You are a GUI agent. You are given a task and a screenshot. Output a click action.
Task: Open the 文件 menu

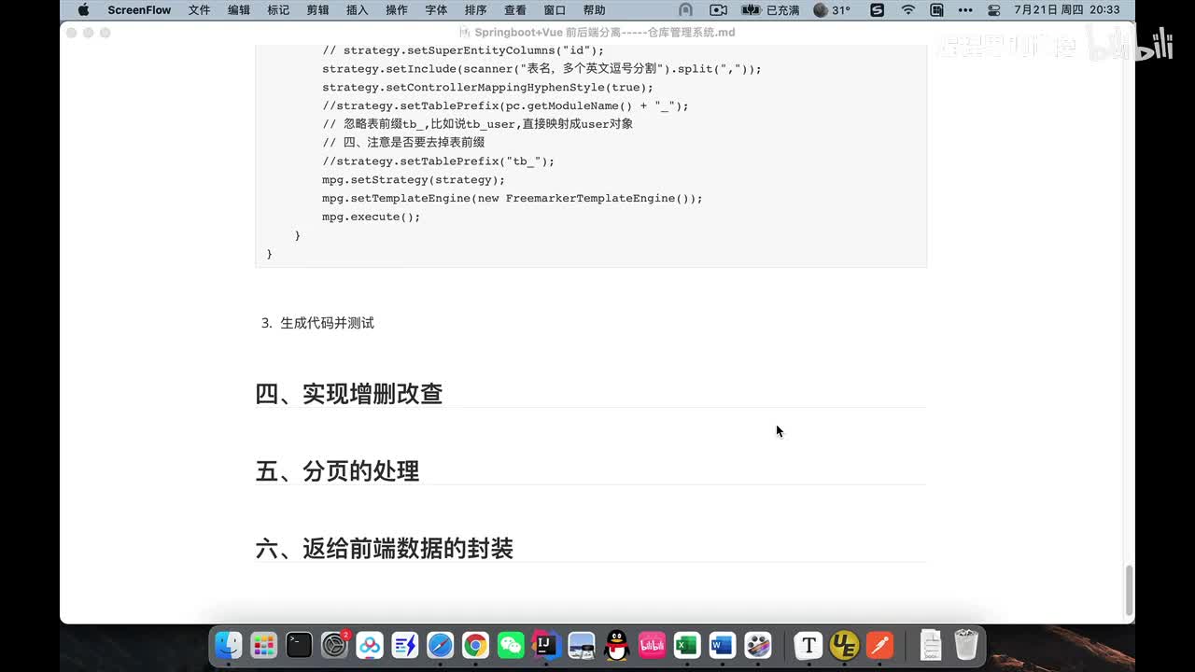point(199,10)
